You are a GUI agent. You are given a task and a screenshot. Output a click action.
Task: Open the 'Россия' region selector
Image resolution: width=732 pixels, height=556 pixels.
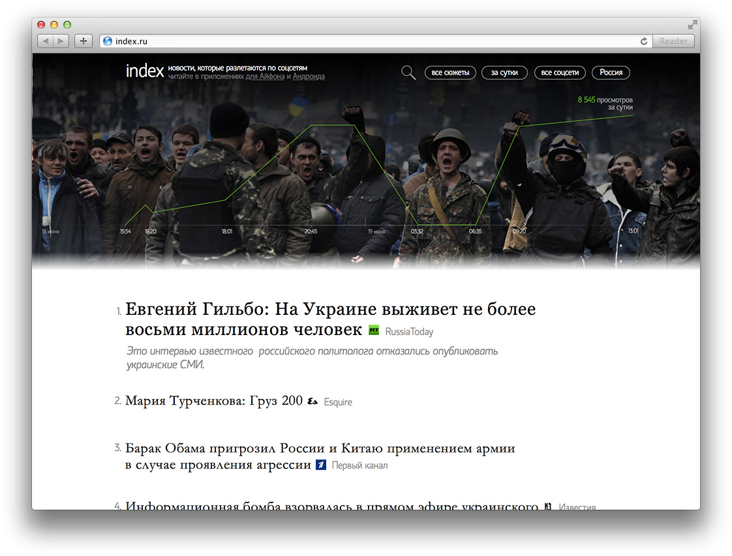pyautogui.click(x=611, y=72)
